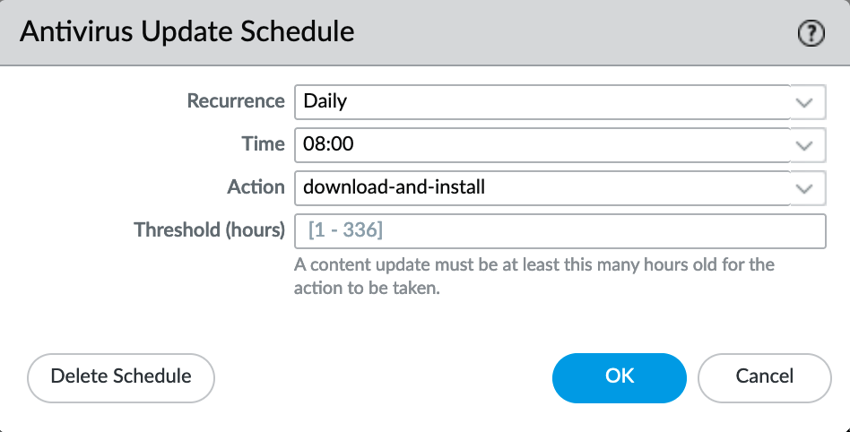Expand the Action dropdown arrow
The image size is (850, 432).
click(804, 186)
